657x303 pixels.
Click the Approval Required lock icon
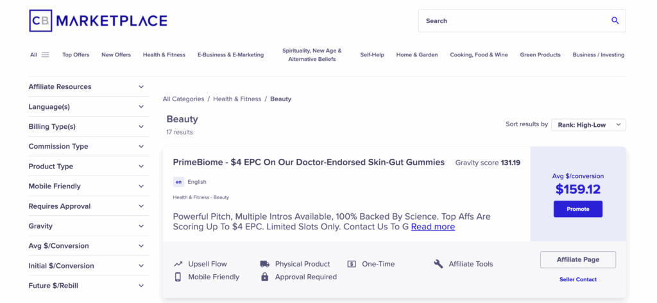pos(264,277)
